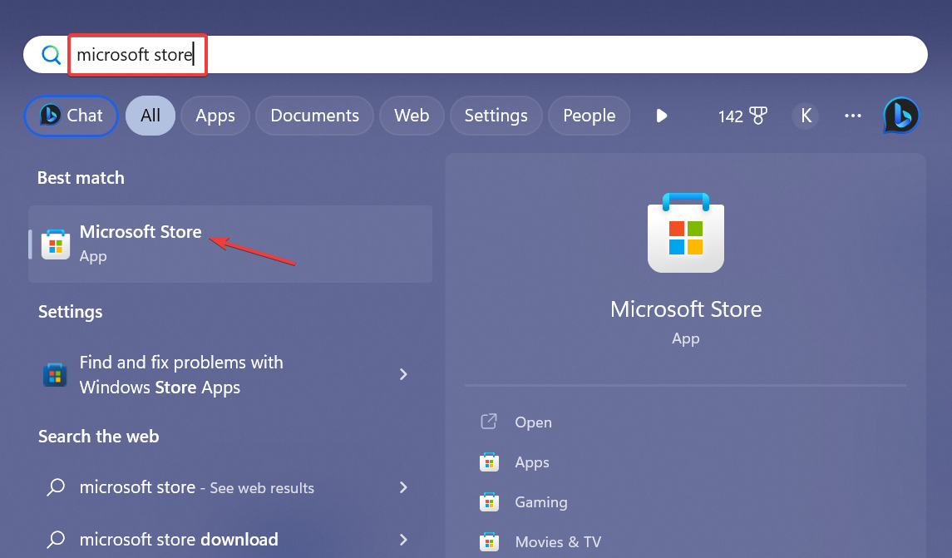Click the large Microsoft Store icon in preview pane
Image resolution: width=952 pixels, height=558 pixels.
[x=686, y=233]
